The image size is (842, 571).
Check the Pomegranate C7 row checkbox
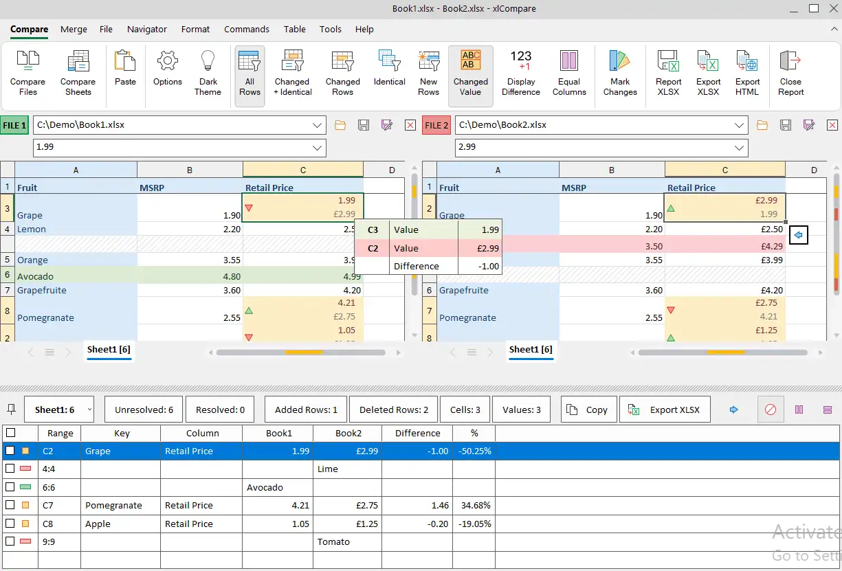pos(10,505)
